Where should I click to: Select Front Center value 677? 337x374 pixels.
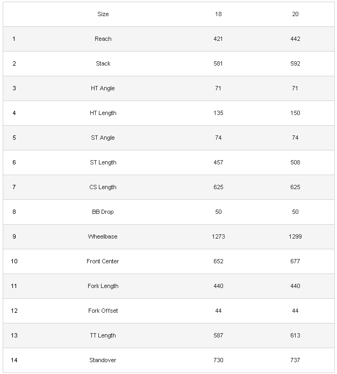pos(295,261)
